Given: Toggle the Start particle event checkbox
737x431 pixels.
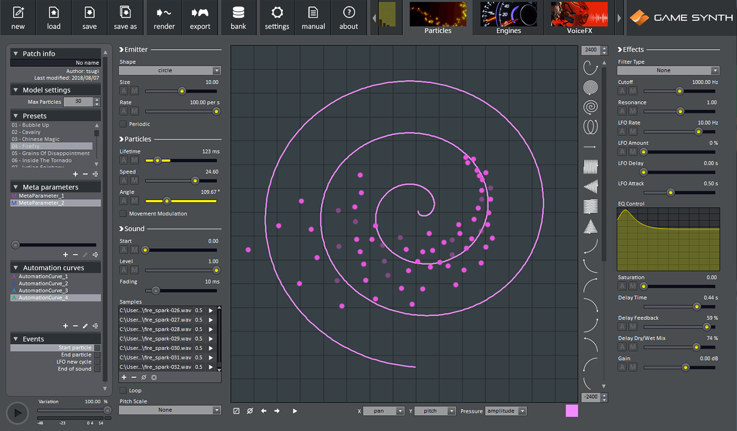Looking at the screenshot, I should click(97, 348).
